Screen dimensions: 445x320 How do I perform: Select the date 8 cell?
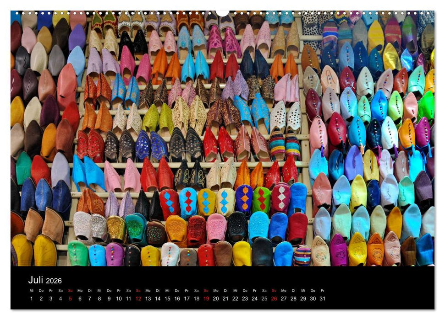99,298
